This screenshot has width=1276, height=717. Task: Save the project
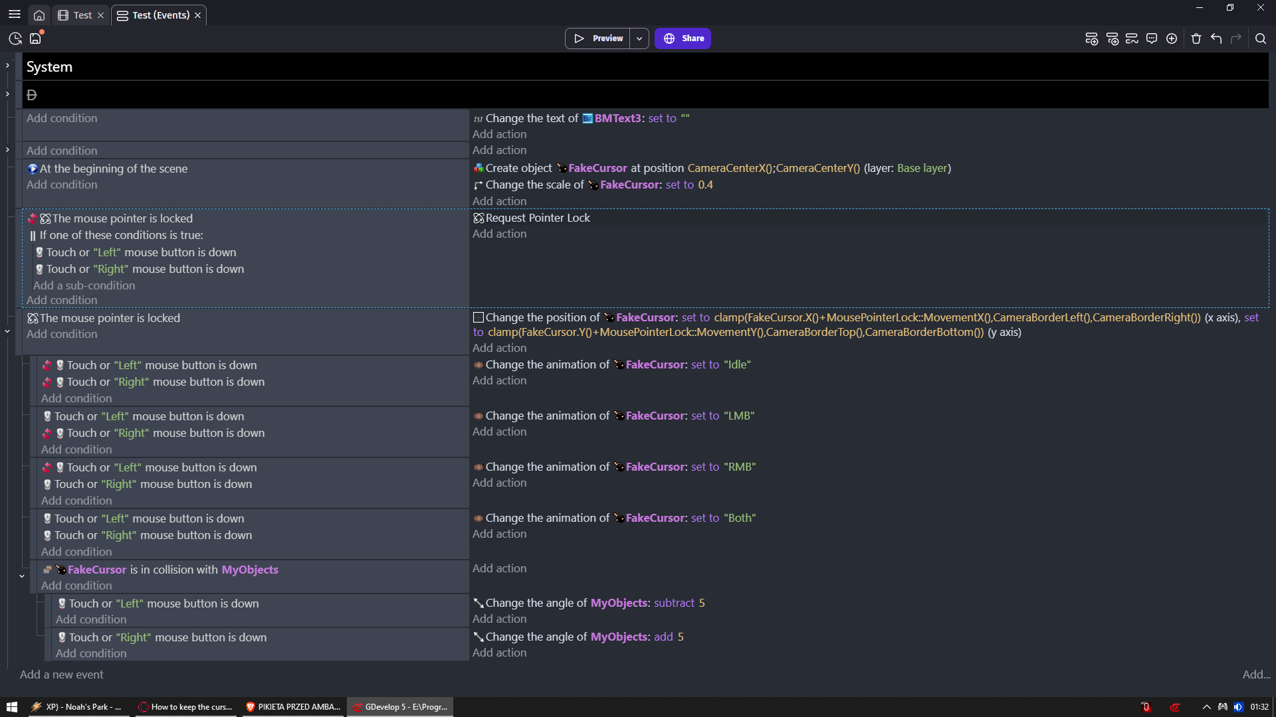click(35, 39)
